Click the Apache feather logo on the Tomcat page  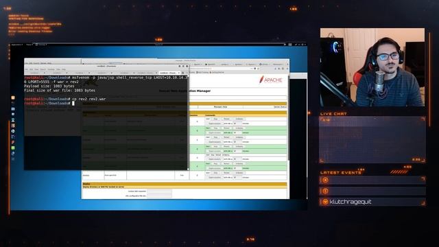tap(271, 80)
